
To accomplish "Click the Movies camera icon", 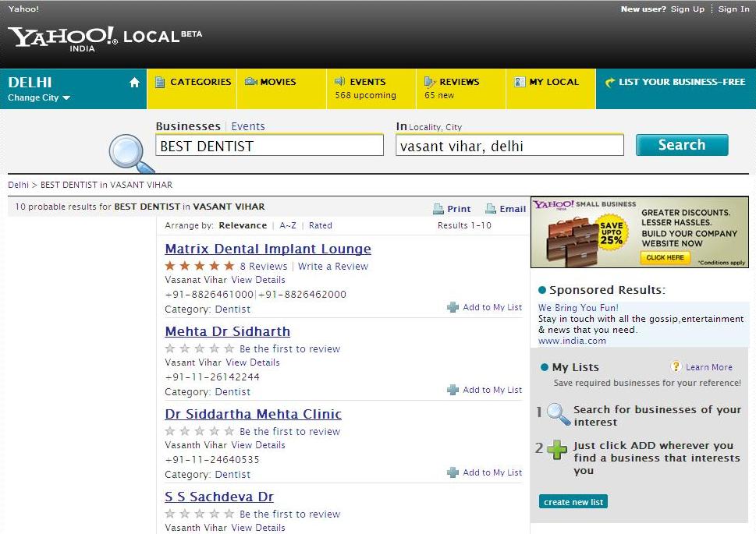I will point(250,81).
